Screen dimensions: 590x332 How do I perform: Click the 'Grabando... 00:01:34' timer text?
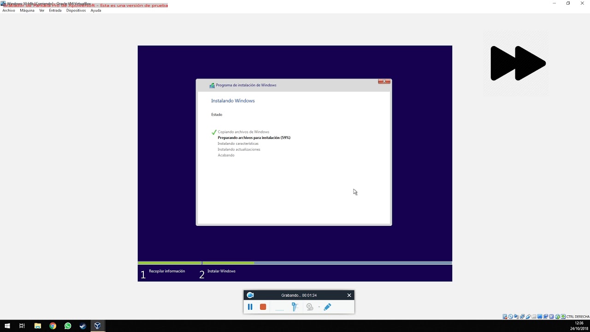299,295
